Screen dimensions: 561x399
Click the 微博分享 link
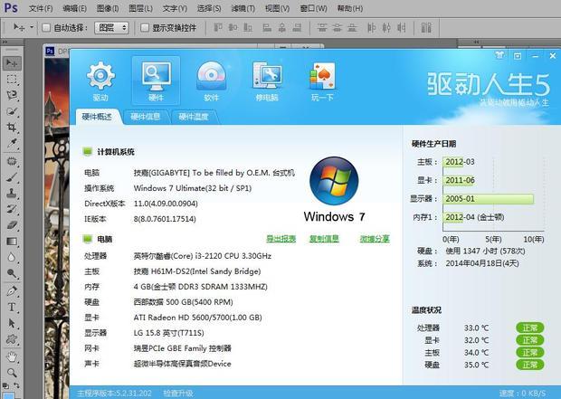click(x=375, y=239)
